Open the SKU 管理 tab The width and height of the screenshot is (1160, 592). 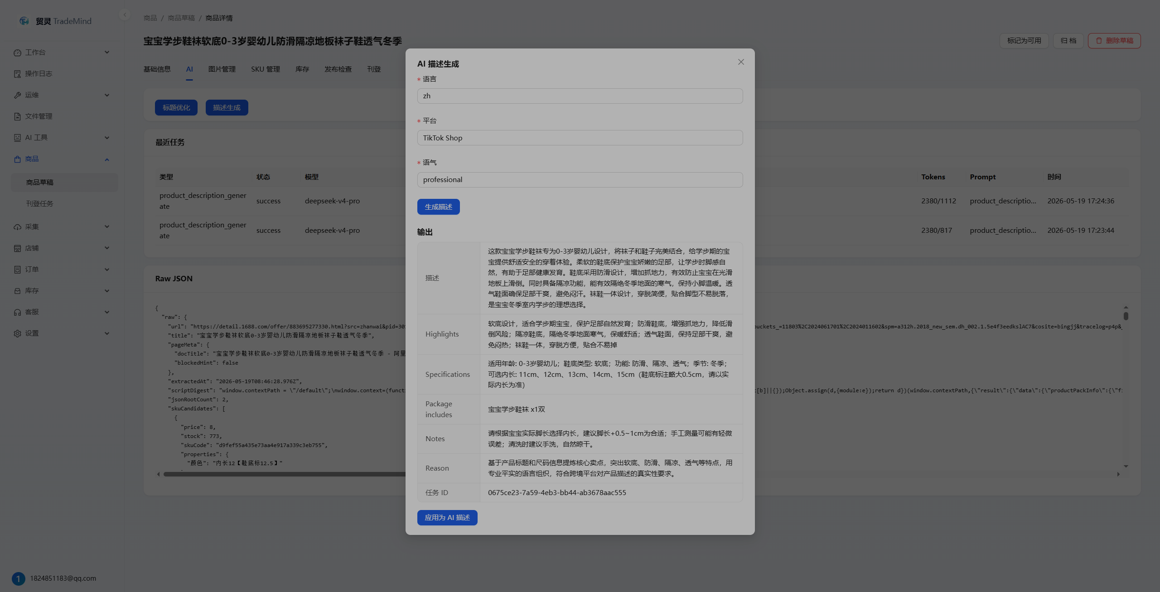266,69
